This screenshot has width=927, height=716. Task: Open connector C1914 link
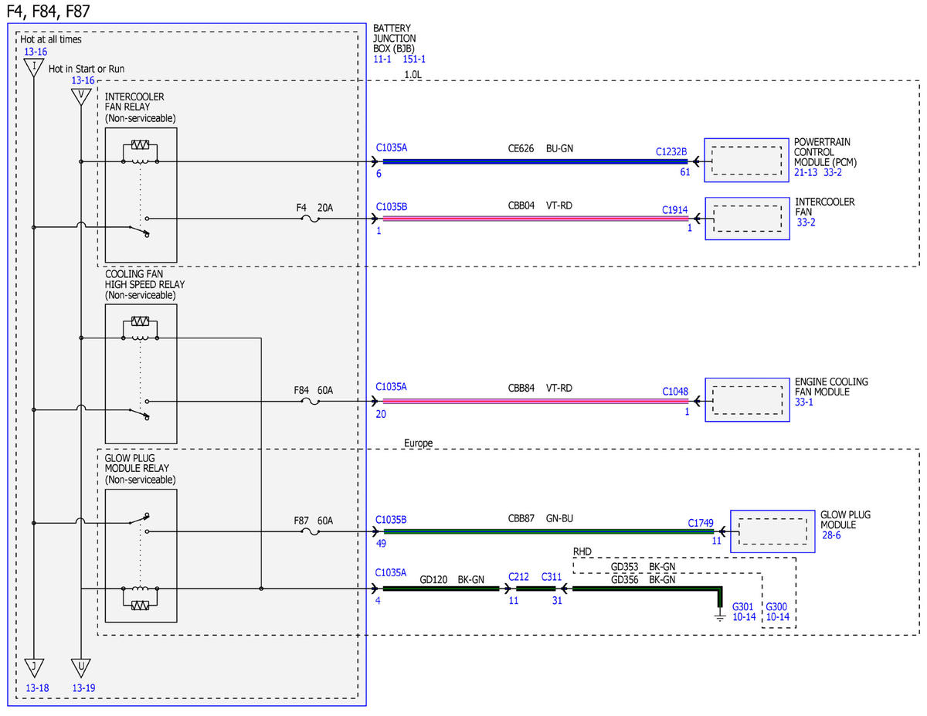[x=677, y=210]
